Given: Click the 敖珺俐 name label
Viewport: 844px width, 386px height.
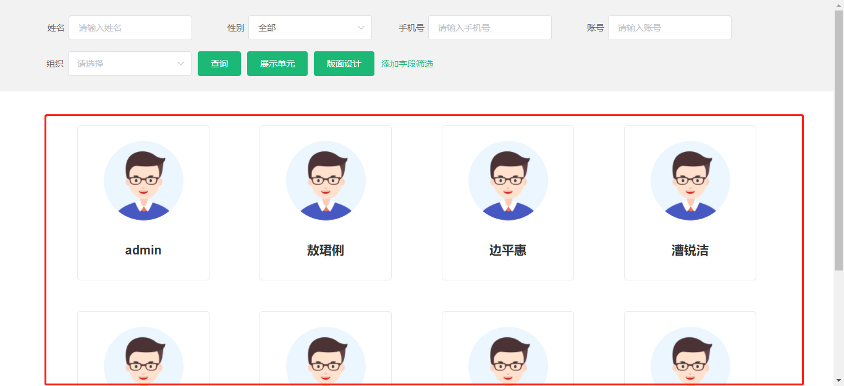Looking at the screenshot, I should pos(326,250).
